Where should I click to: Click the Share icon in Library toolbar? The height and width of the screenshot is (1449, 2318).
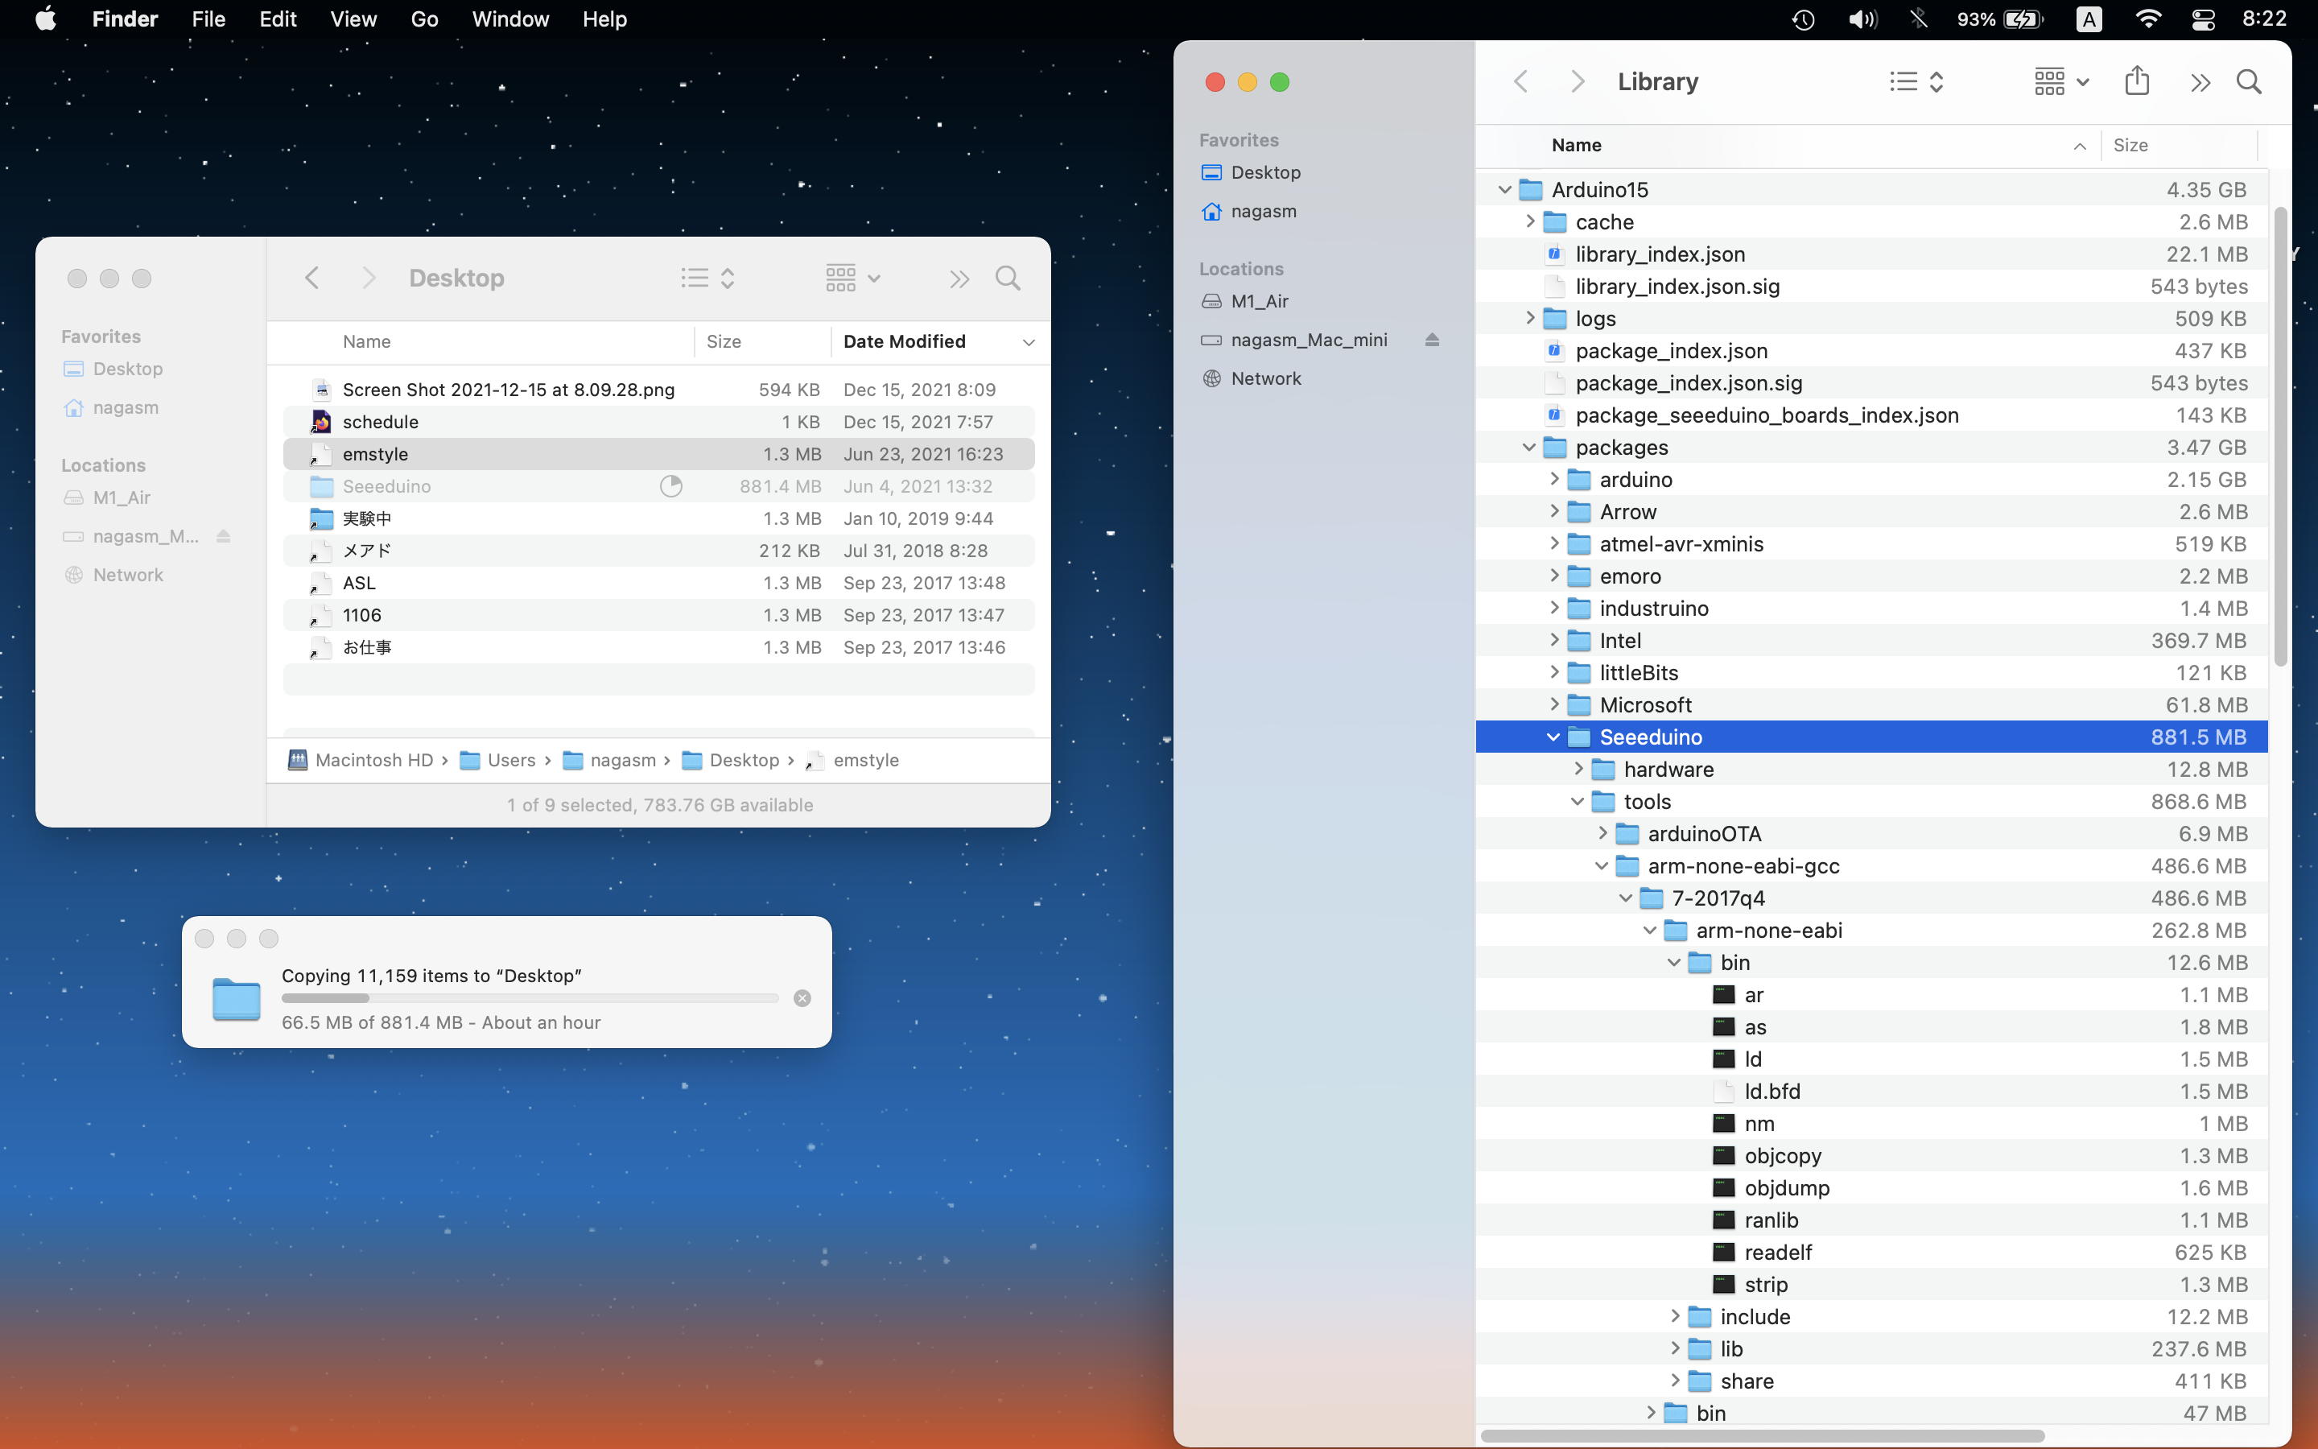pyautogui.click(x=2136, y=81)
